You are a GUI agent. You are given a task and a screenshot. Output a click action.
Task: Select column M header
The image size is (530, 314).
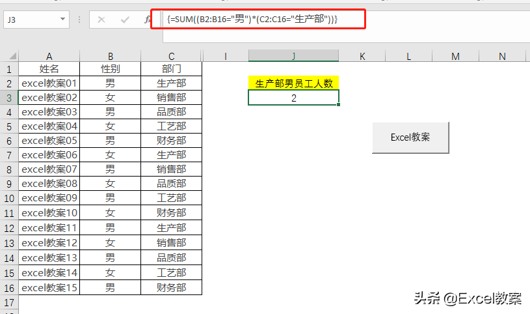(455, 56)
